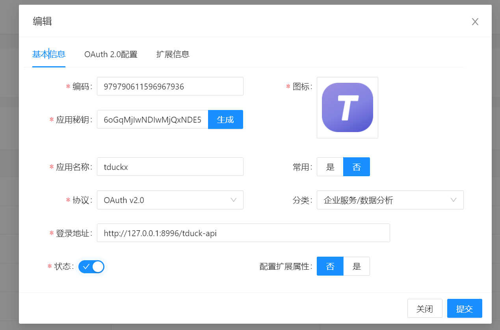The width and height of the screenshot is (500, 330).
Task: Select 否 for 配置扩展属性
Action: click(330, 266)
